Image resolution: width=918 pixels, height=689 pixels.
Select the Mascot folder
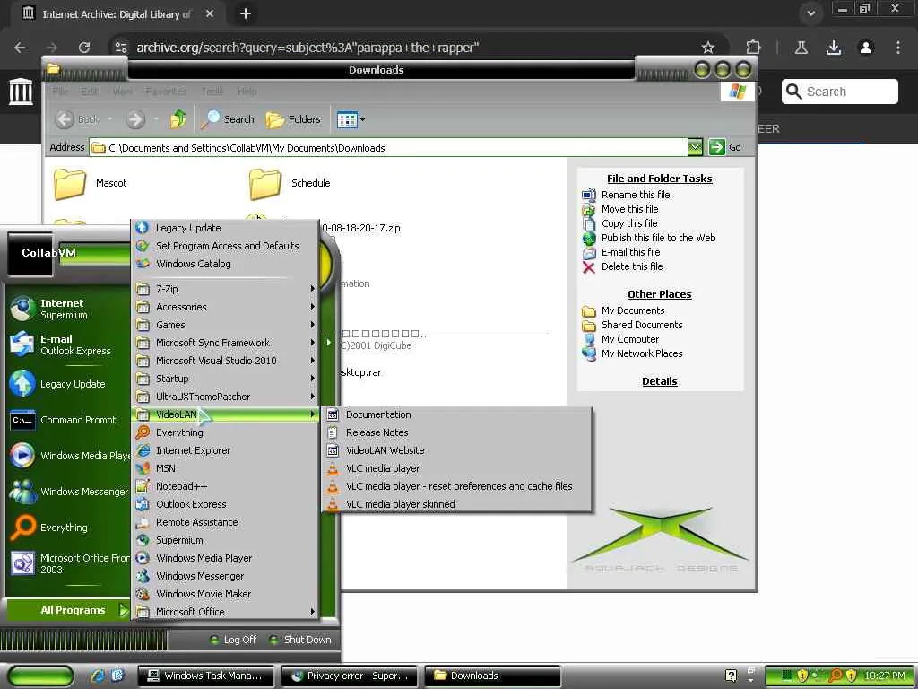click(90, 183)
